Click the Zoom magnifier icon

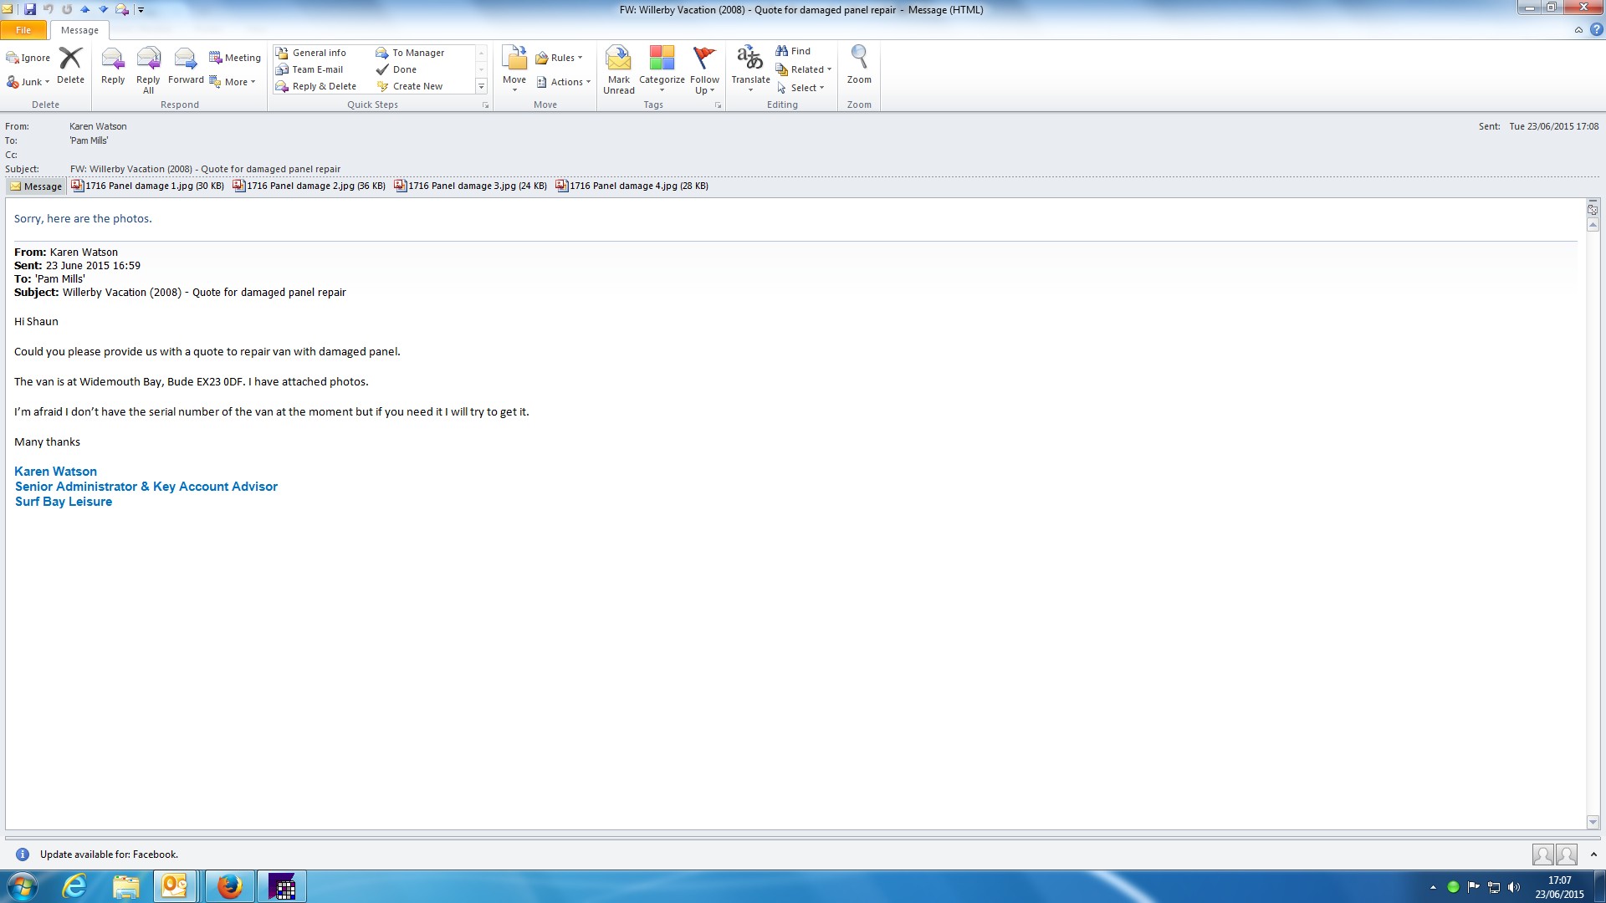(x=859, y=59)
